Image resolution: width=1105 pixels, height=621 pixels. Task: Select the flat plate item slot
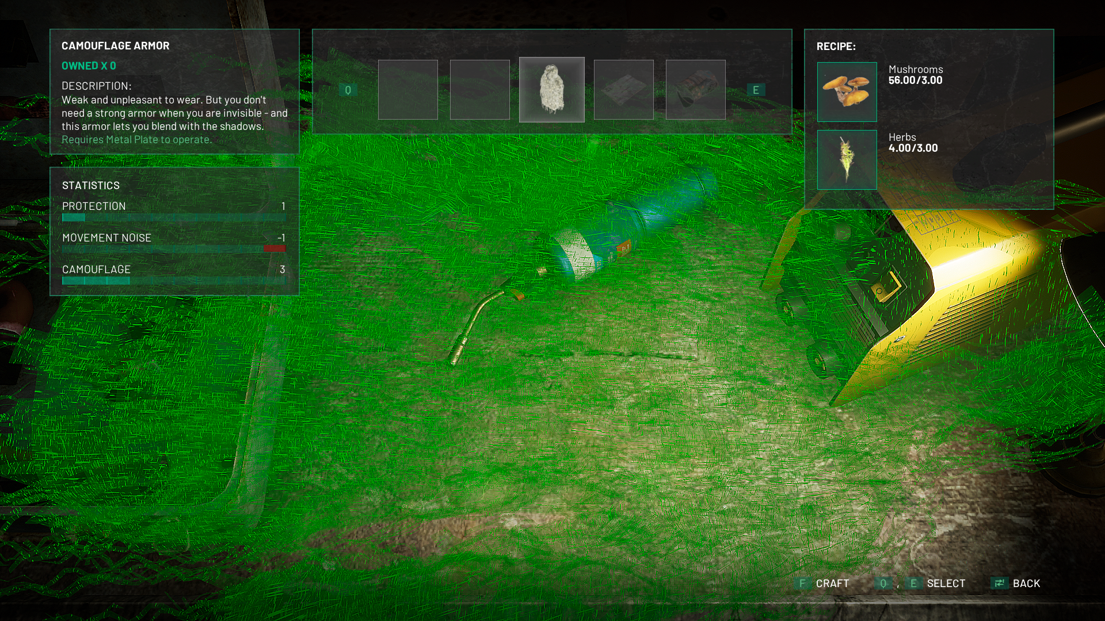[624, 90]
